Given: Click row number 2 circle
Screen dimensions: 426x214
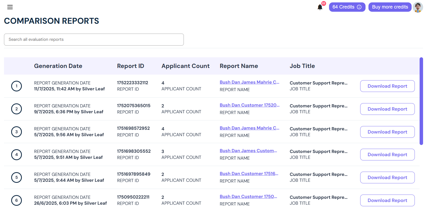Looking at the screenshot, I should [x=17, y=109].
